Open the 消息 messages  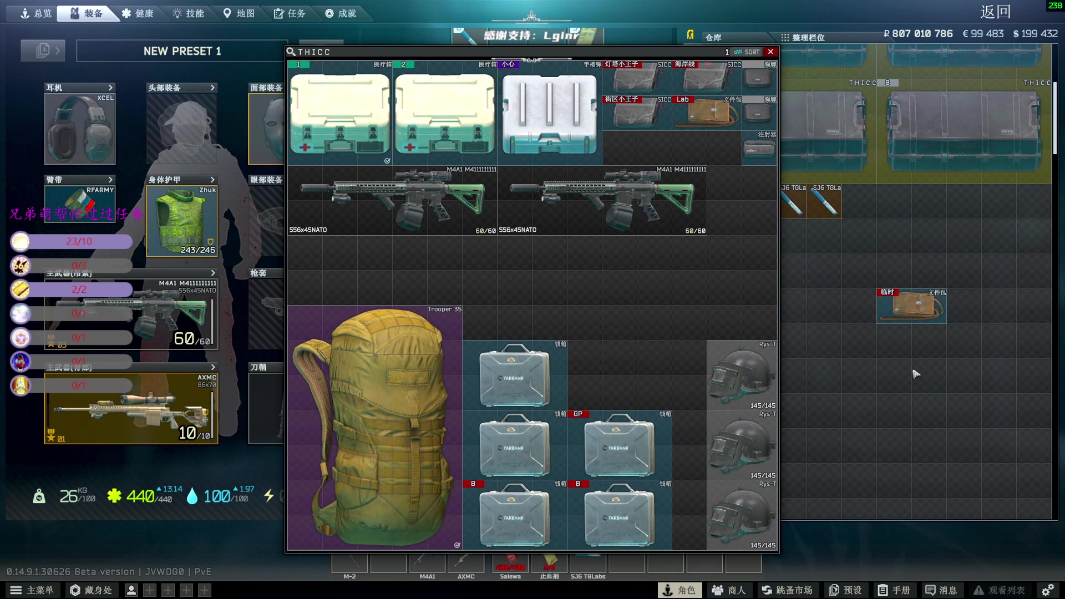pos(941,590)
